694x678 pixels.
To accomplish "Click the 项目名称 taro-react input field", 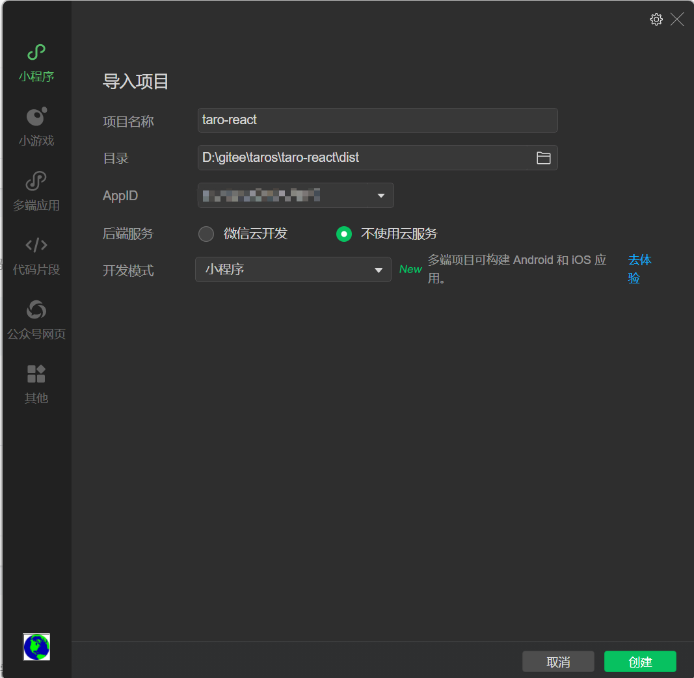I will pos(377,120).
